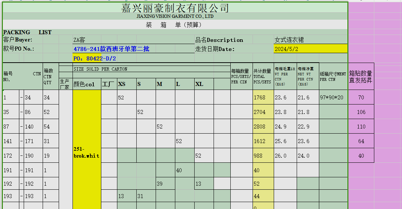Viewport: 402px width, 209px height.
Task: Click the SIZE SOLID PER CARTON header
Action: click(x=101, y=69)
